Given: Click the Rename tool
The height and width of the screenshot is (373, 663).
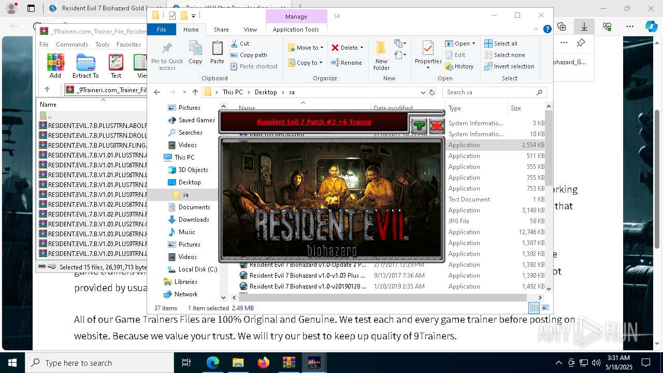Looking at the screenshot, I should [347, 63].
